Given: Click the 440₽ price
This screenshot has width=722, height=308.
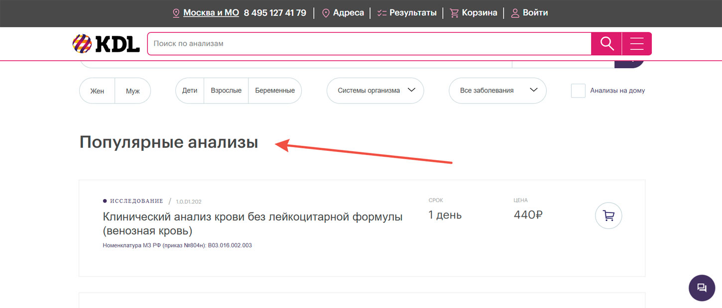Looking at the screenshot, I should [528, 215].
